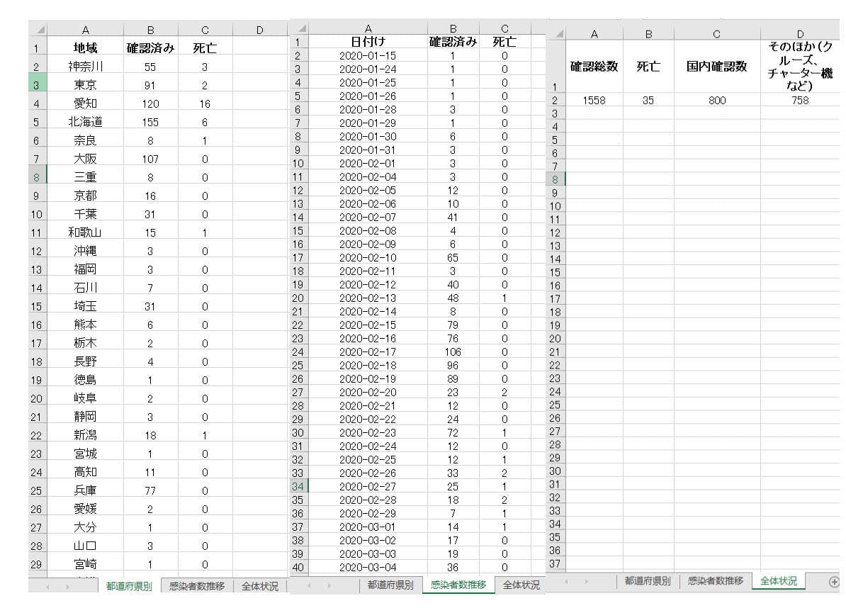
Task: Open 全体状況 tab in the date sheet window
Action: click(521, 585)
